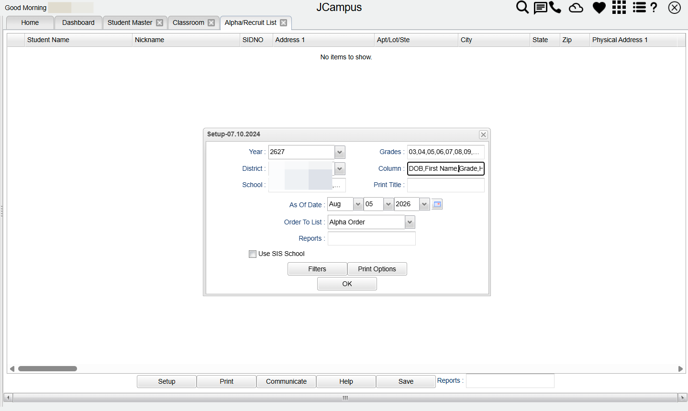Click the bottom page scrollbar right arrow
The height and width of the screenshot is (411, 688).
[683, 398]
